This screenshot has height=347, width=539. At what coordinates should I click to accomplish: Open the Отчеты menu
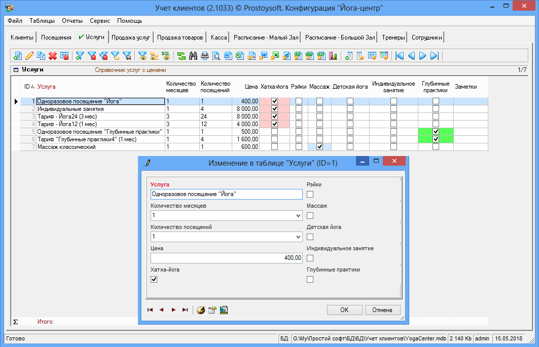(72, 21)
